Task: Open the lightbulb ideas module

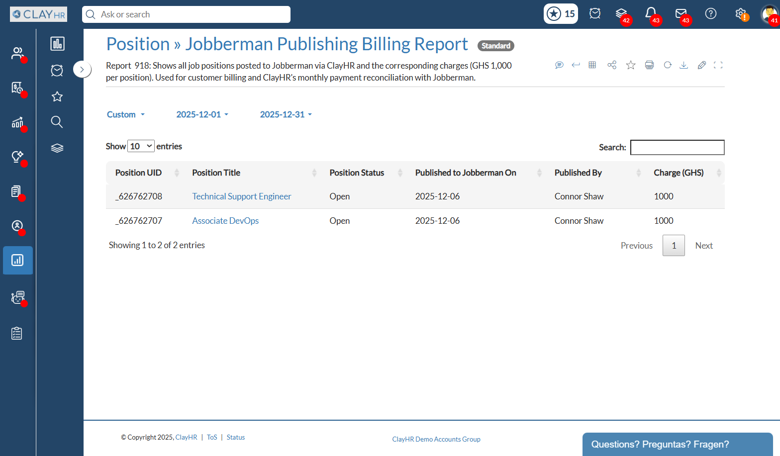Action: click(17, 157)
